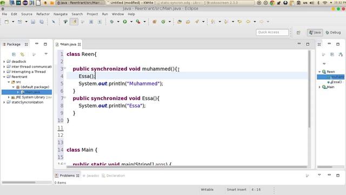Screen dimensions: 346x195
Task: Click the Forward navigation arrow icon
Action: [262, 22]
